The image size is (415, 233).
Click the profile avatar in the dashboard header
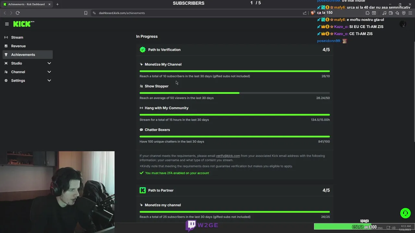pos(403,24)
